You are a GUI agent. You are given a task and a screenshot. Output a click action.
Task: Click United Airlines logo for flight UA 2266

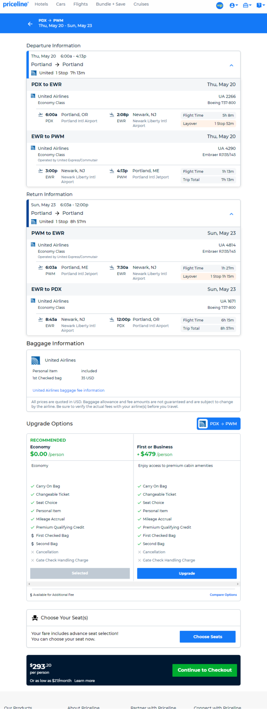33,96
